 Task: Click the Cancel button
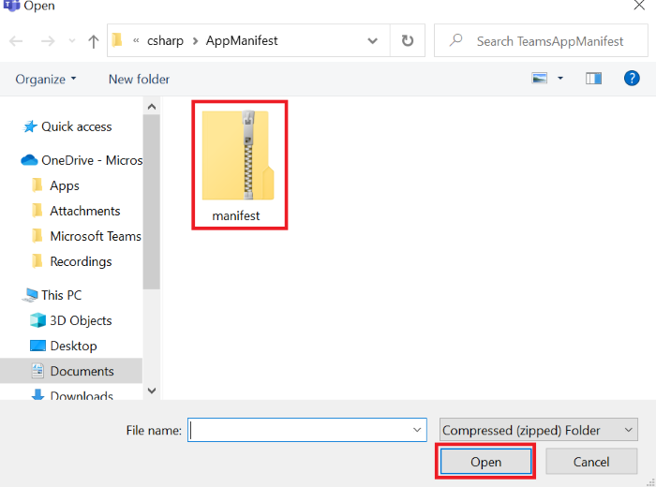tap(591, 462)
